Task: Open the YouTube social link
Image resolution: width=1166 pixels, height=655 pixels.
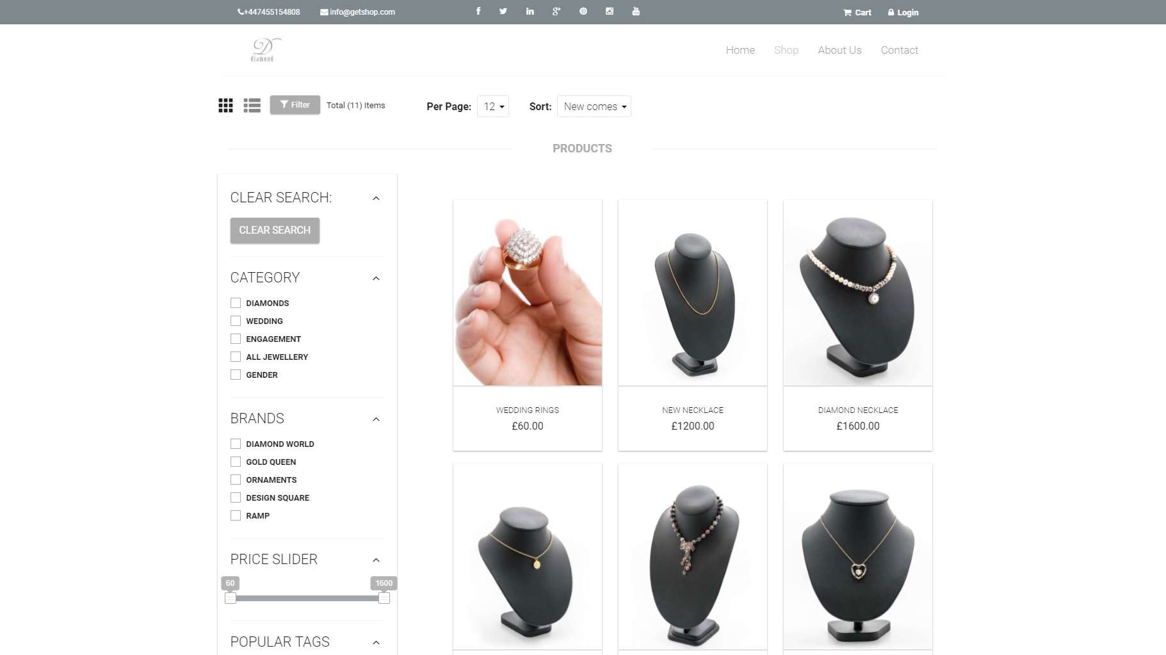Action: pyautogui.click(x=635, y=12)
